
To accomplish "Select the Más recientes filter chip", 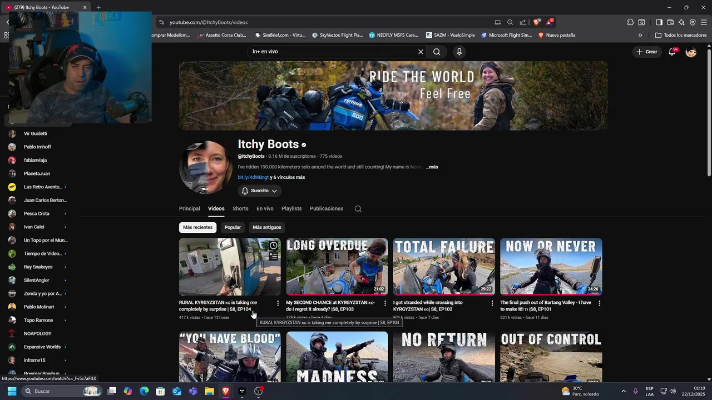I will point(198,227).
